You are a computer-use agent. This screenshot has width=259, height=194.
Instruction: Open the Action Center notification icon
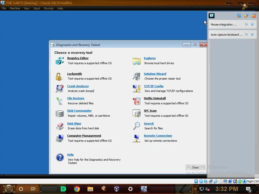249,189
